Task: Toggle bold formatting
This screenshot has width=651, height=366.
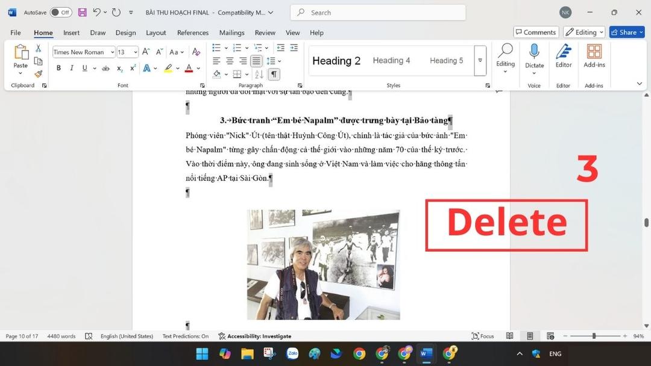Action: (x=58, y=68)
